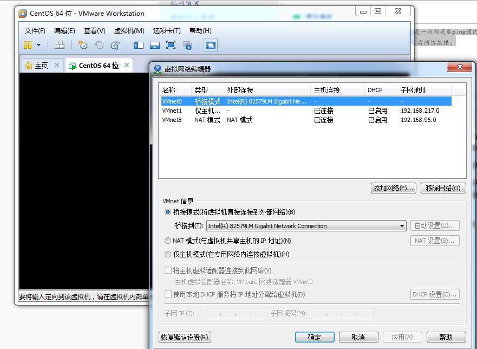
Task: Click the DHCP 设置(C)... button
Action: pyautogui.click(x=435, y=294)
